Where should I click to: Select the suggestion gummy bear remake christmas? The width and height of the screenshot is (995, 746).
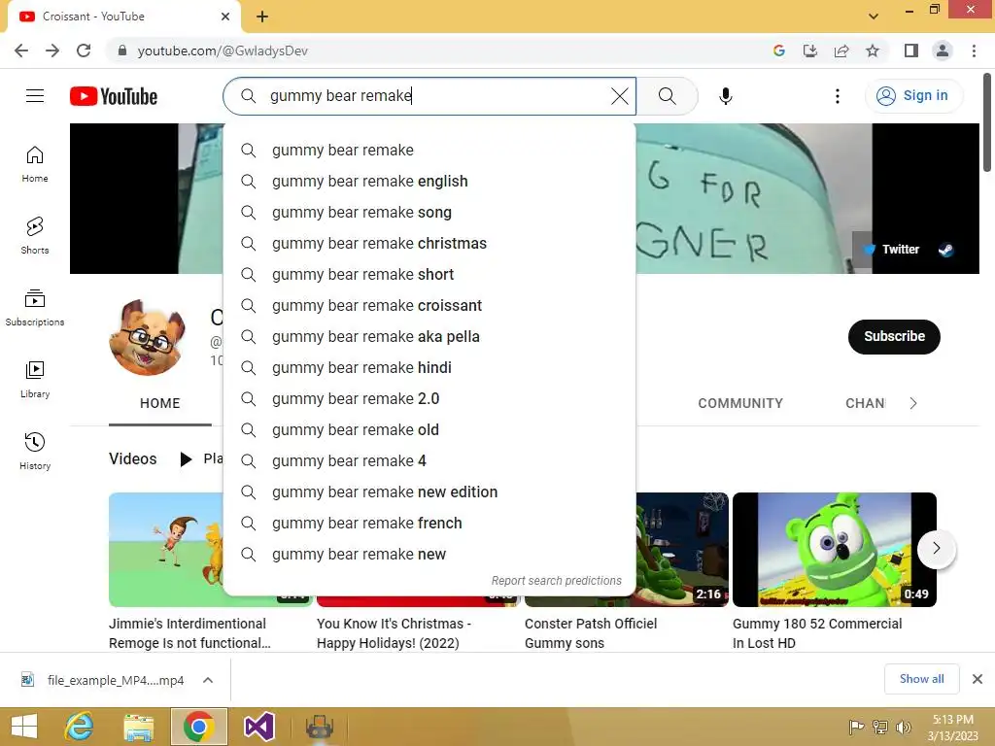[429, 244]
